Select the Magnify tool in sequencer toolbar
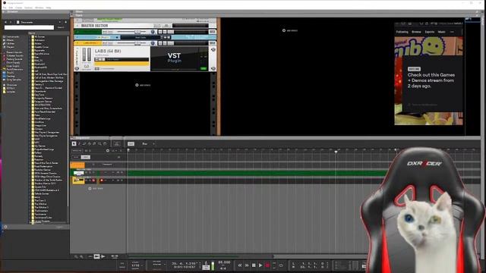Viewport: 486px width, 273px height. [x=99, y=143]
